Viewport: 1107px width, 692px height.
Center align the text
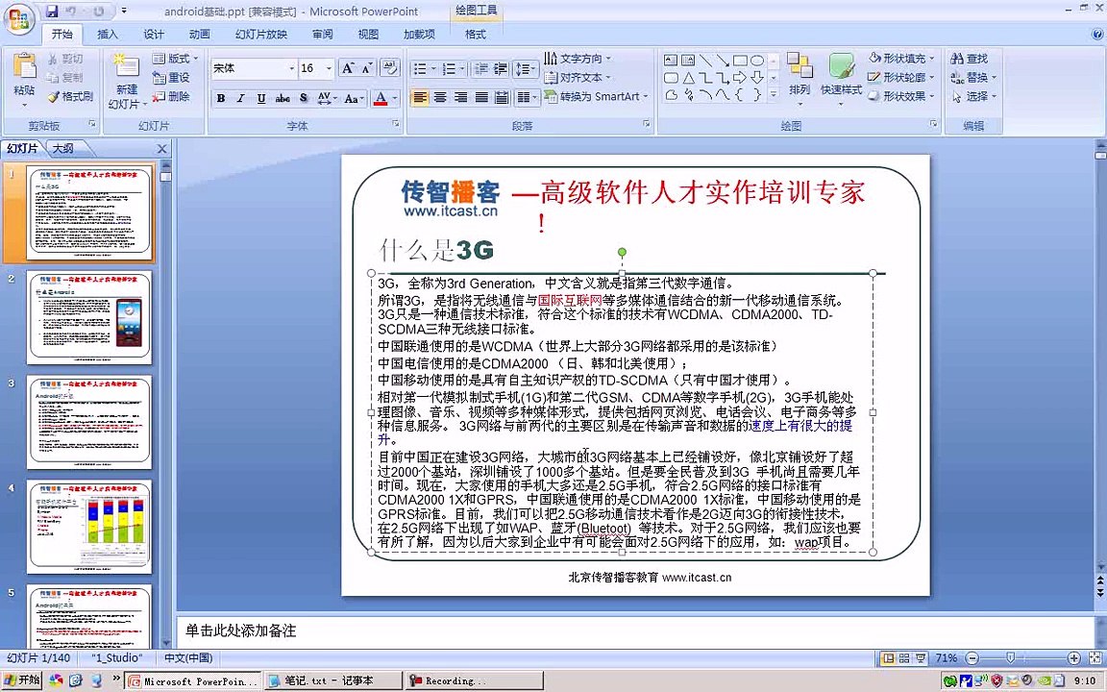(440, 97)
